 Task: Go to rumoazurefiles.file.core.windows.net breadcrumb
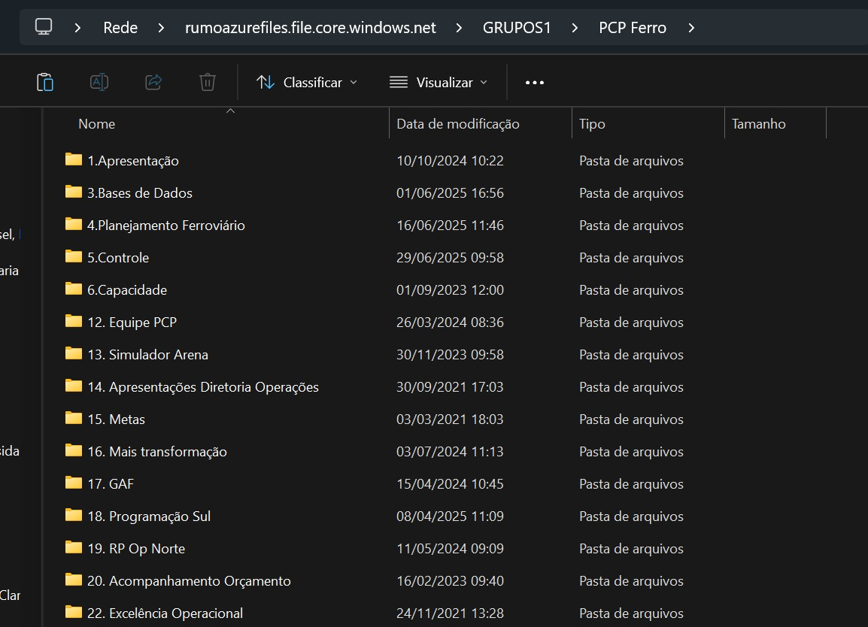[x=310, y=28]
